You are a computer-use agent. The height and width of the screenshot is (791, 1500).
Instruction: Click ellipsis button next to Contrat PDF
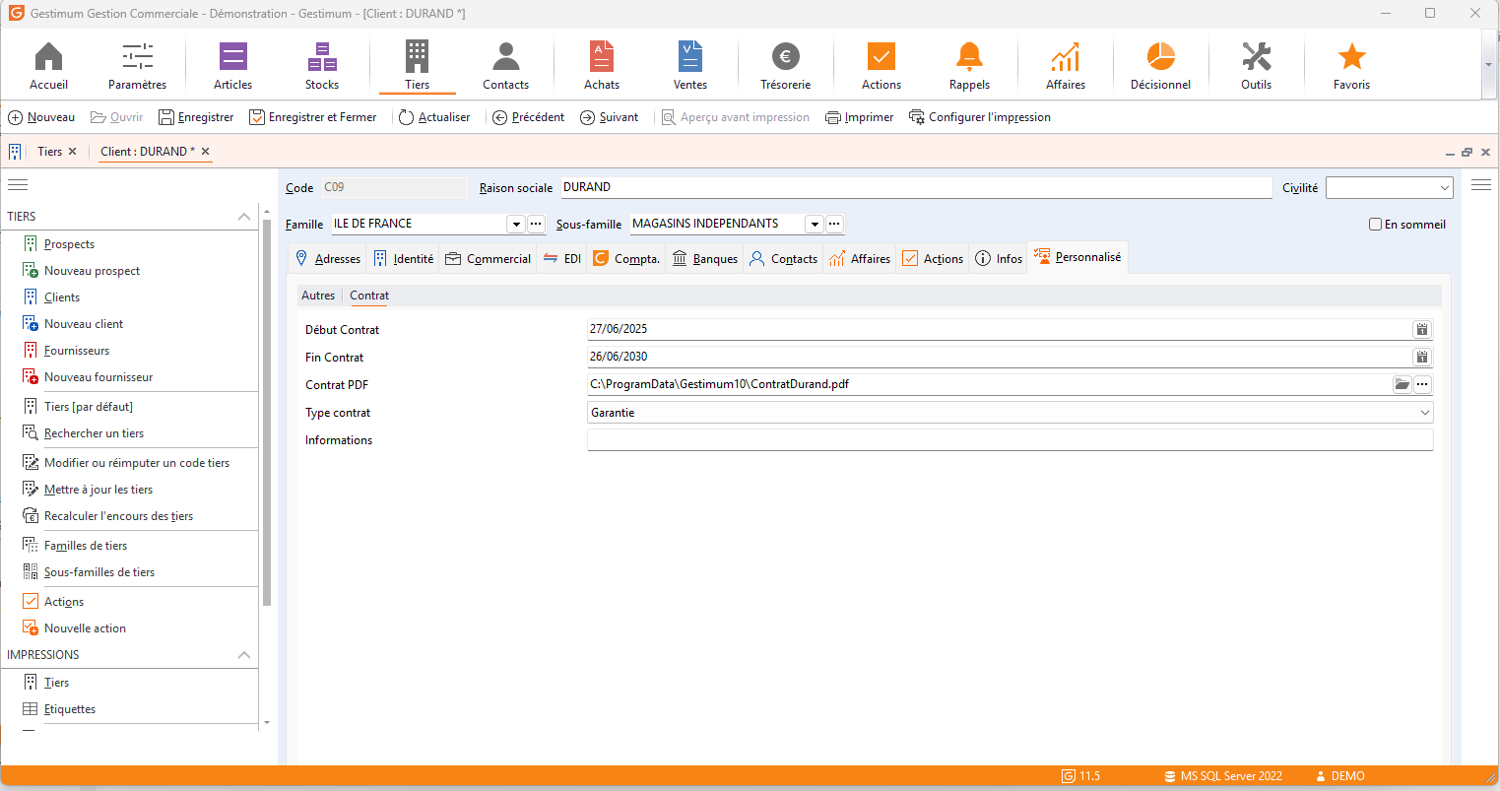click(x=1422, y=384)
